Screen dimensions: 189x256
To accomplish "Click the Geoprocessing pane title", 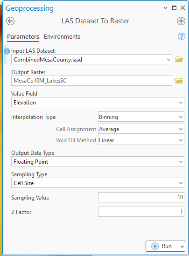I will 30,8.
